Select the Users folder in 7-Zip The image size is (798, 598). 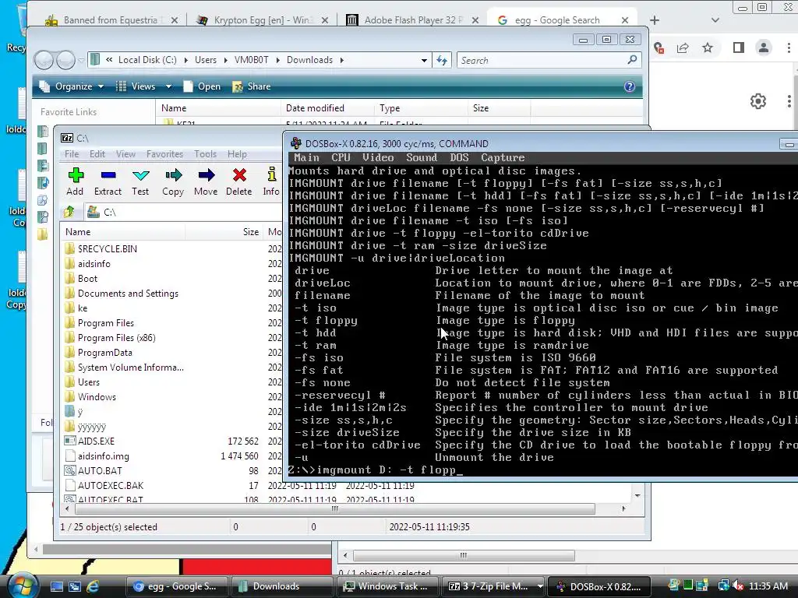83,382
